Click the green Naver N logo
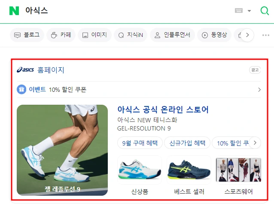 click(x=14, y=11)
